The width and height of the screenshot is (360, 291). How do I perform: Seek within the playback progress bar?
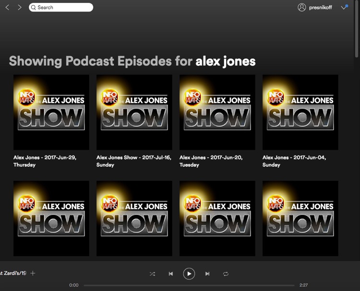click(x=189, y=285)
